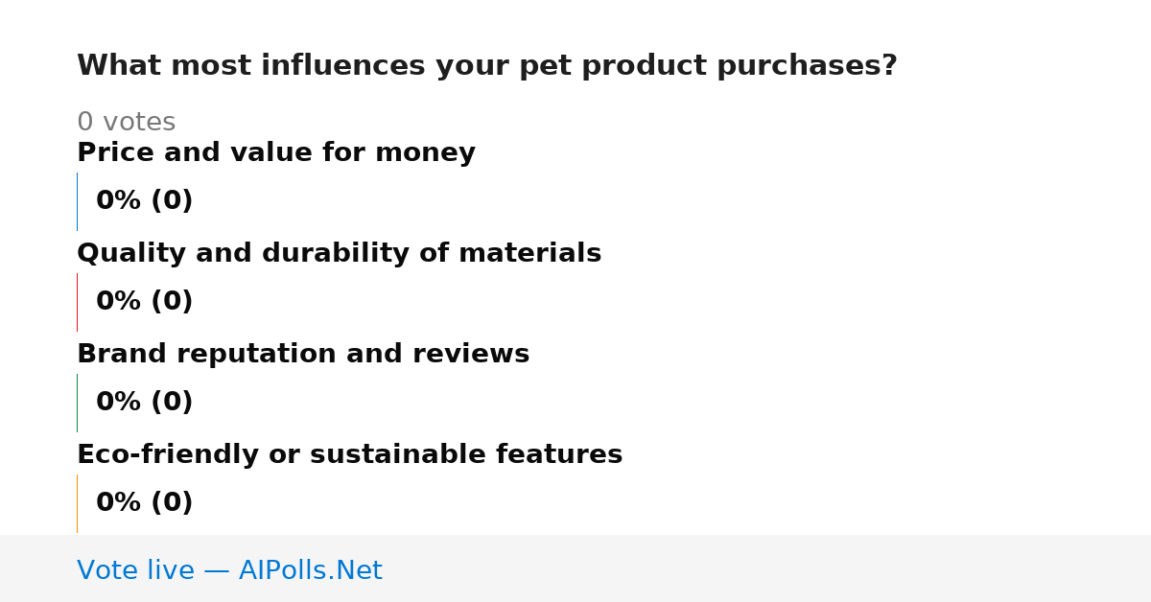Click the 0 votes counter text
This screenshot has width=1151, height=602.
pos(126,123)
